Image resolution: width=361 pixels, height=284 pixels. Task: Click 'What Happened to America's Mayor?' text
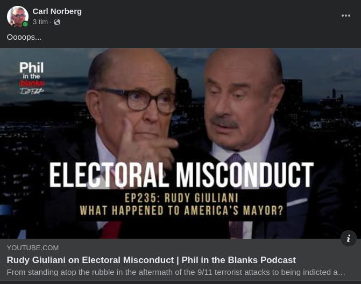tap(181, 210)
